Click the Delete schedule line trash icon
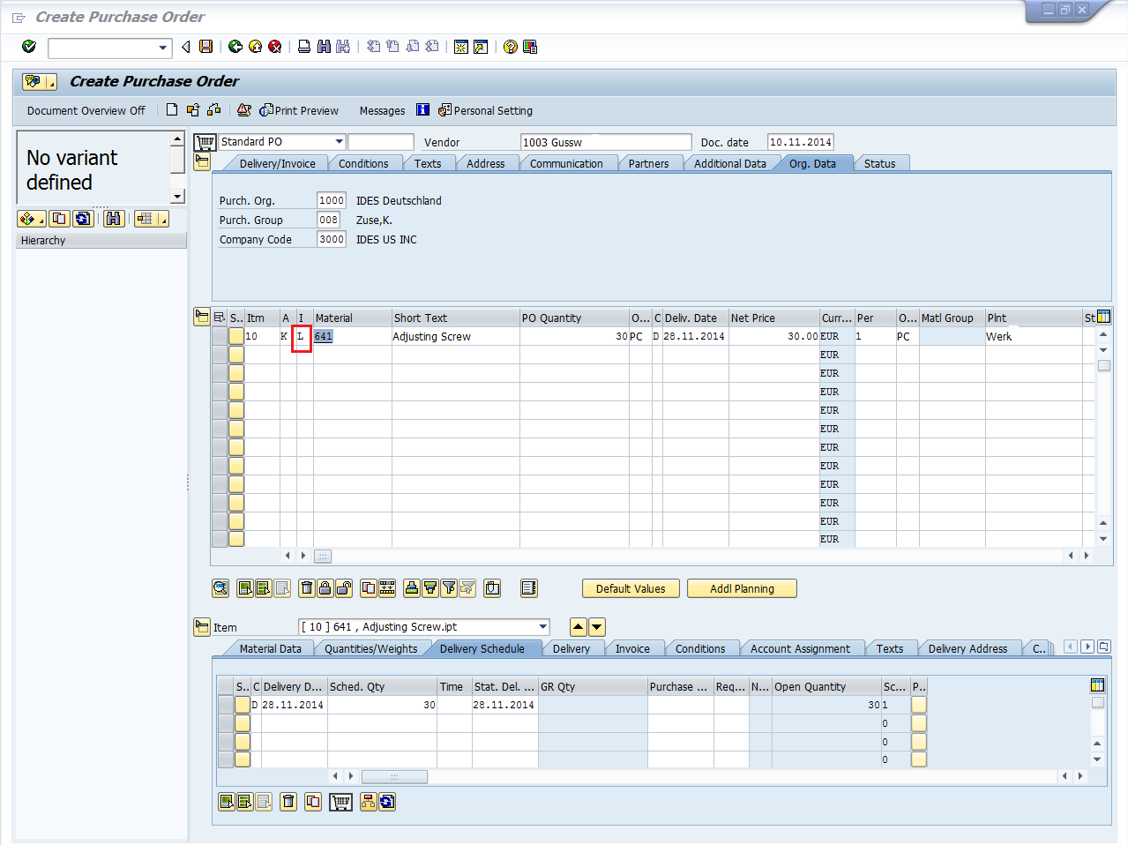The image size is (1128, 845). click(x=288, y=802)
